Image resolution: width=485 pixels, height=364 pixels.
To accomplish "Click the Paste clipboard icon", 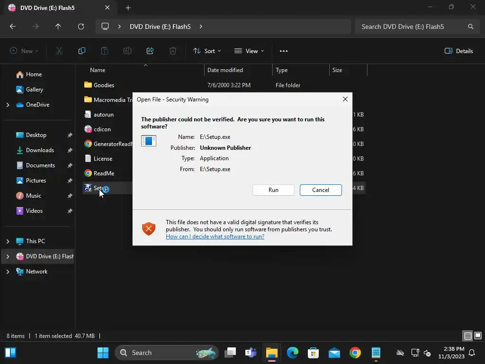I will point(105,51).
